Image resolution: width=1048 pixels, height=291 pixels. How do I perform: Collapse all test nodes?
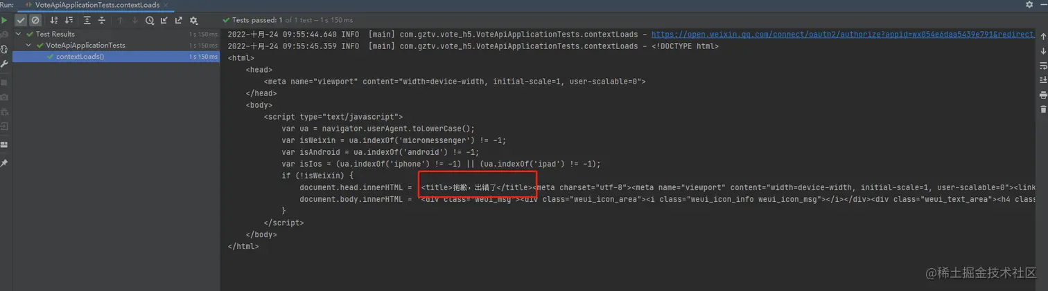[101, 20]
